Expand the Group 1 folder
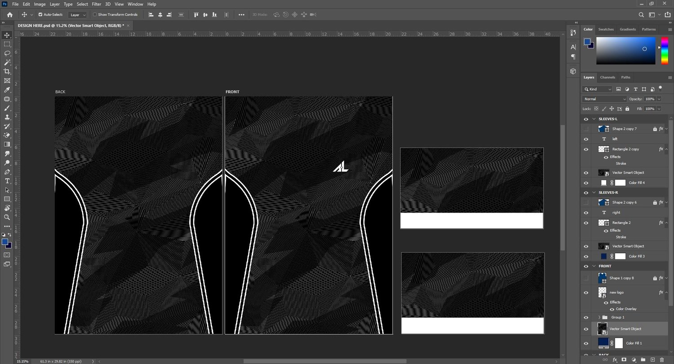Screen dimensions: 674x364 pos(599,317)
